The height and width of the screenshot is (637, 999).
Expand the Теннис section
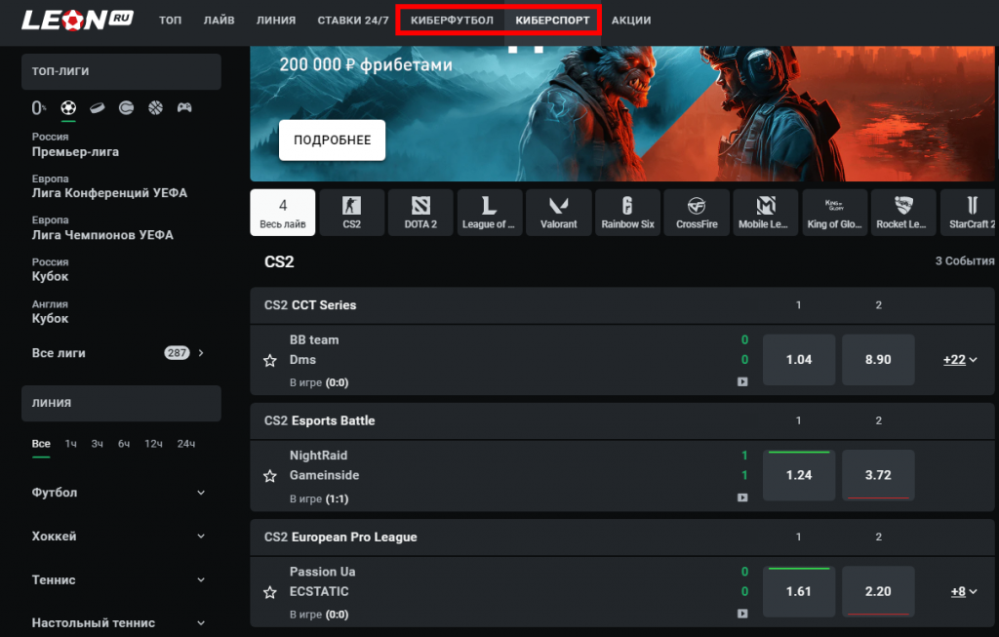120,579
